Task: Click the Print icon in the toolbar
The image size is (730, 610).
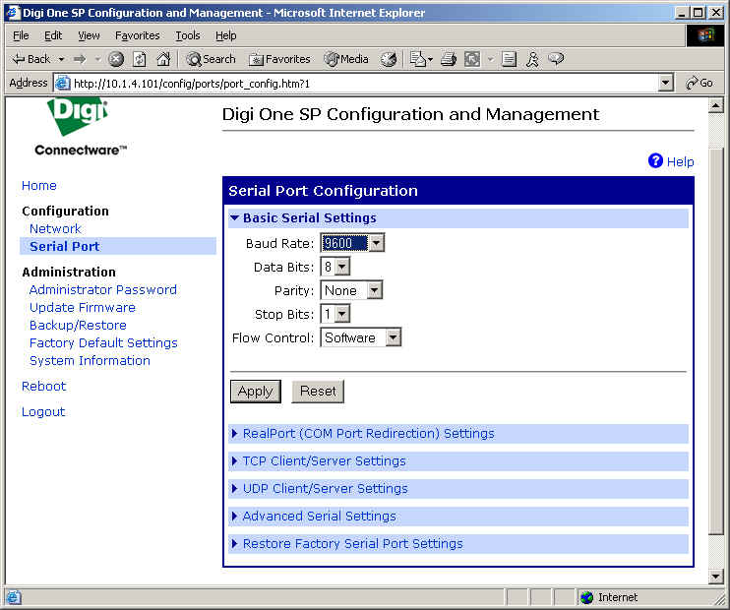Action: 449,59
